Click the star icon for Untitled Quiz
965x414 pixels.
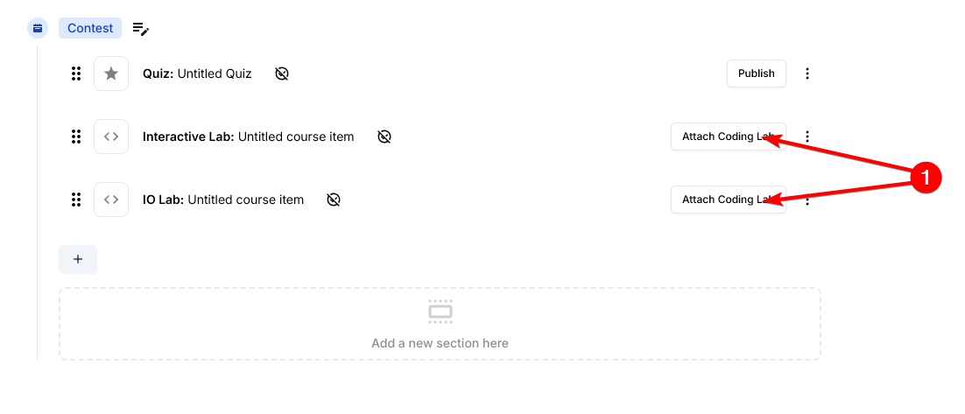pyautogui.click(x=111, y=74)
